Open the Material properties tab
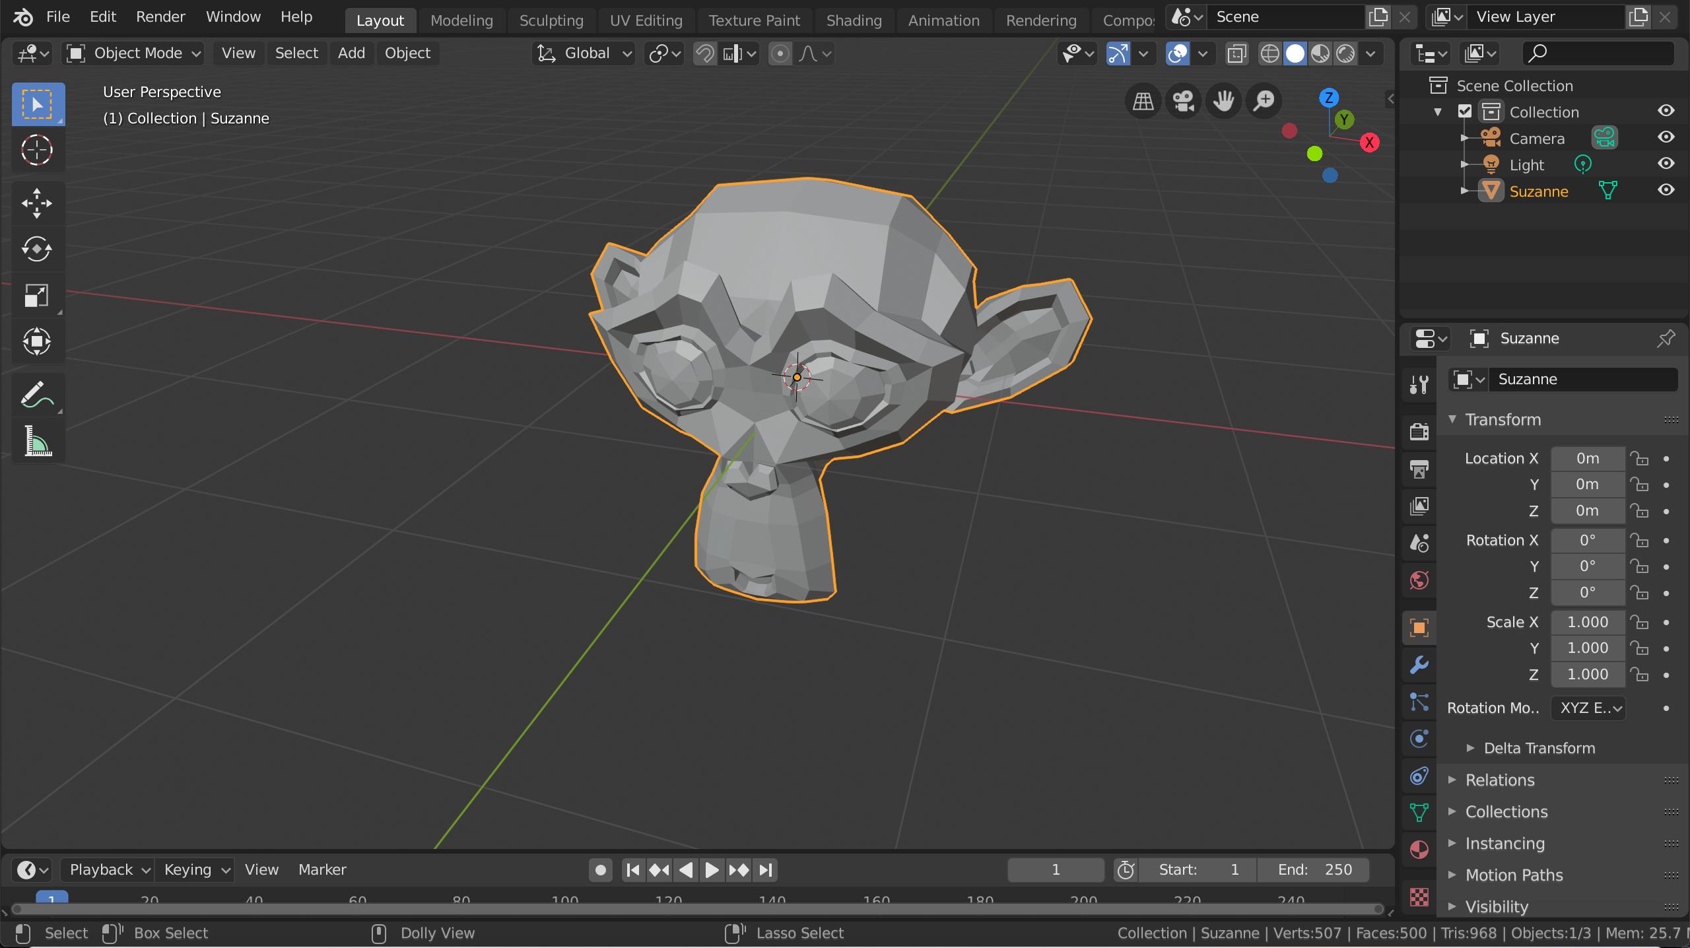Image resolution: width=1690 pixels, height=948 pixels. click(x=1419, y=849)
